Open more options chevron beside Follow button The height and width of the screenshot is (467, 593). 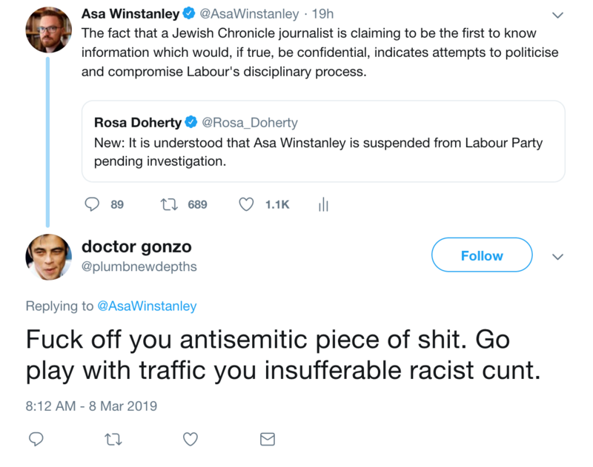pos(559,256)
